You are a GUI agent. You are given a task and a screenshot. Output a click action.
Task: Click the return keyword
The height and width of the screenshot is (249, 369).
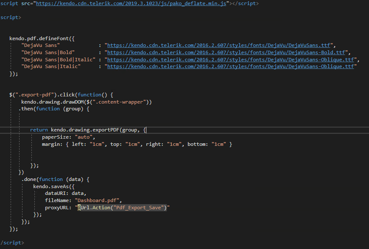[39, 130]
